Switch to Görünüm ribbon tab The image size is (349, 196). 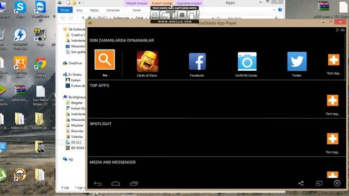point(113,10)
